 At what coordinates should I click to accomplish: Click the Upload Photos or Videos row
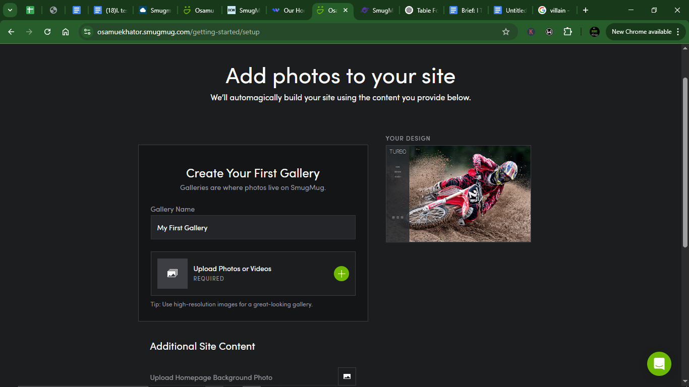[x=253, y=274]
